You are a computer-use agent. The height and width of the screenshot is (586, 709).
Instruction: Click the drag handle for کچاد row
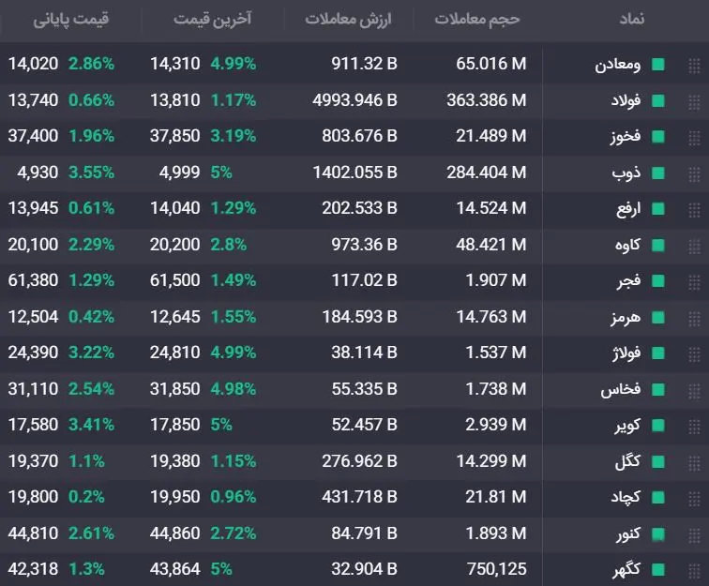tap(694, 499)
